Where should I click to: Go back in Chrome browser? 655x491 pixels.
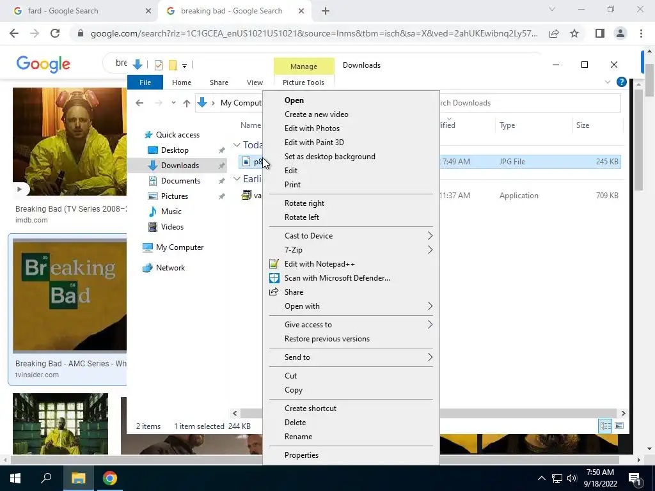pyautogui.click(x=14, y=33)
